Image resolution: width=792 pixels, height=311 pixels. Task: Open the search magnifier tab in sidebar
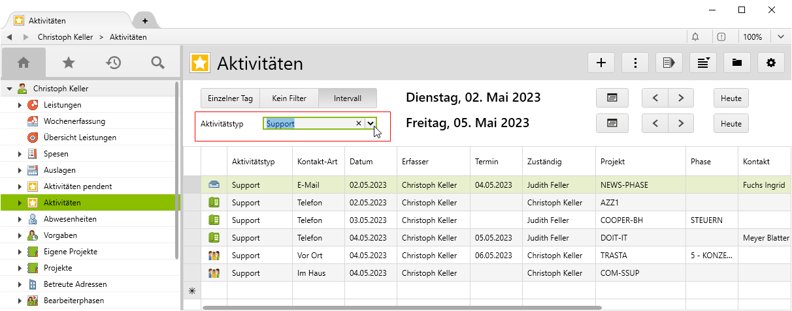157,63
